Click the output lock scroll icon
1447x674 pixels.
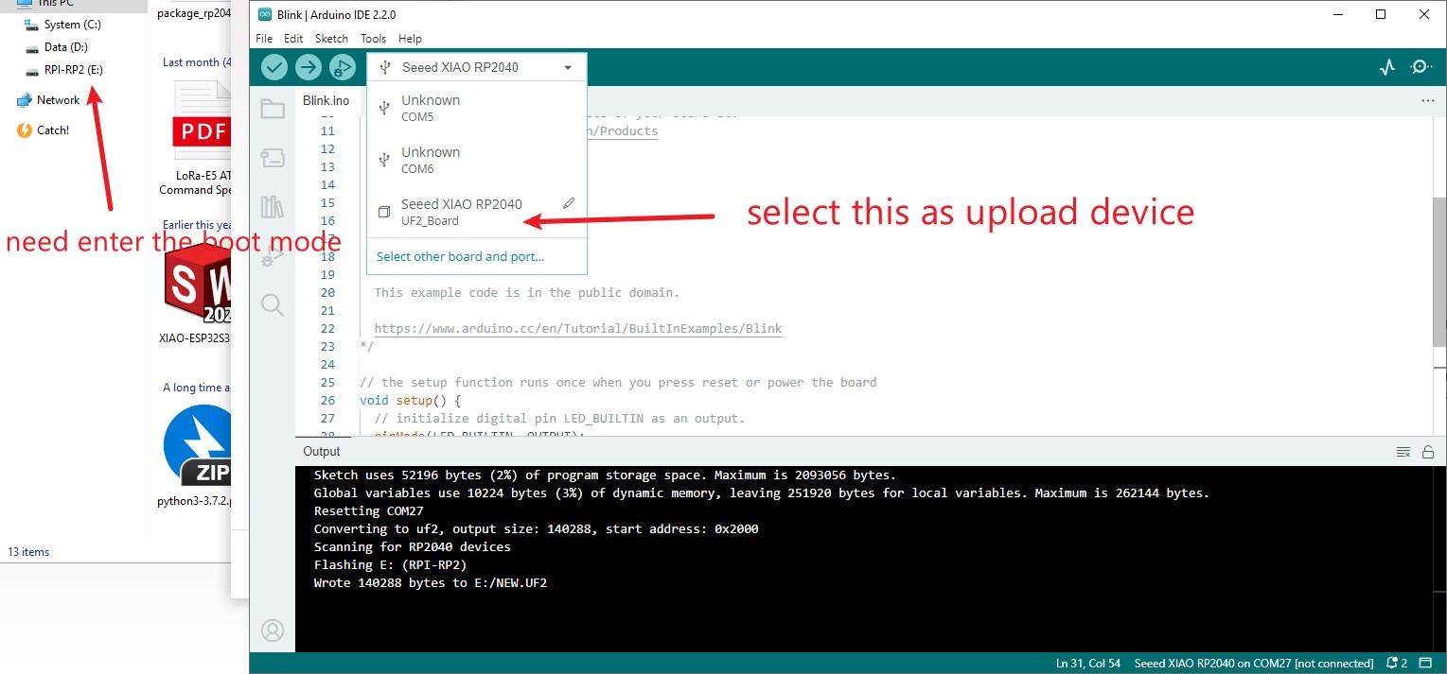point(1427,452)
